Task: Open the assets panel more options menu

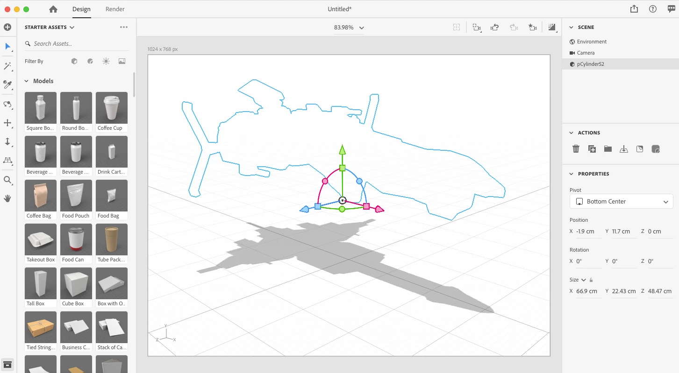Action: pyautogui.click(x=123, y=27)
